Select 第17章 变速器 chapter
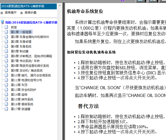The image size is (166, 140). coord(21,109)
